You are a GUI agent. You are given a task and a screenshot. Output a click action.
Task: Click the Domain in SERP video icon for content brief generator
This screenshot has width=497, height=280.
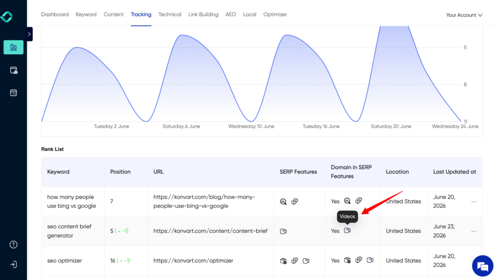coord(348,231)
